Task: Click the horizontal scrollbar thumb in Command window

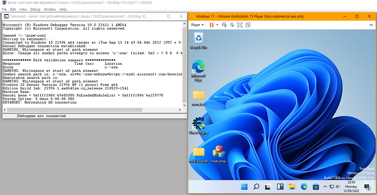Action: pos(74,110)
